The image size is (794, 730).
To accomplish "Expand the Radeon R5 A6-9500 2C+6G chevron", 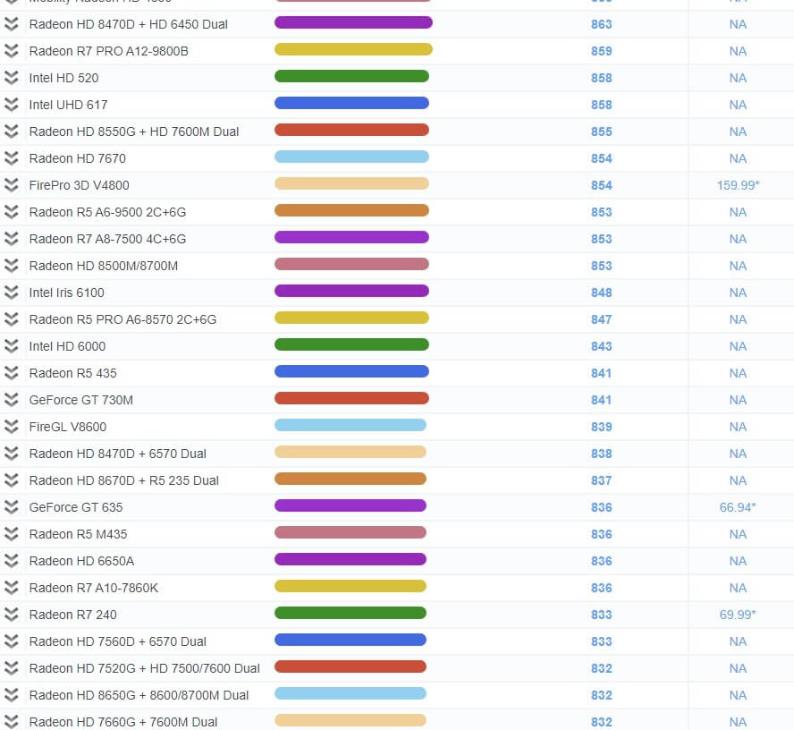I will [x=11, y=212].
